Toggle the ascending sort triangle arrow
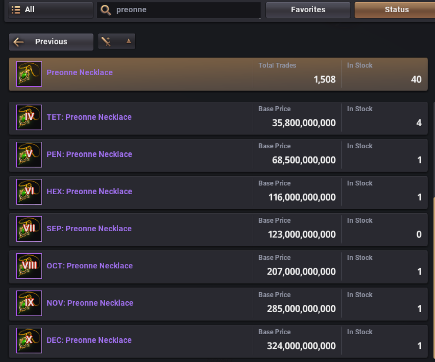Screen dimensions: 435x362 [128, 41]
